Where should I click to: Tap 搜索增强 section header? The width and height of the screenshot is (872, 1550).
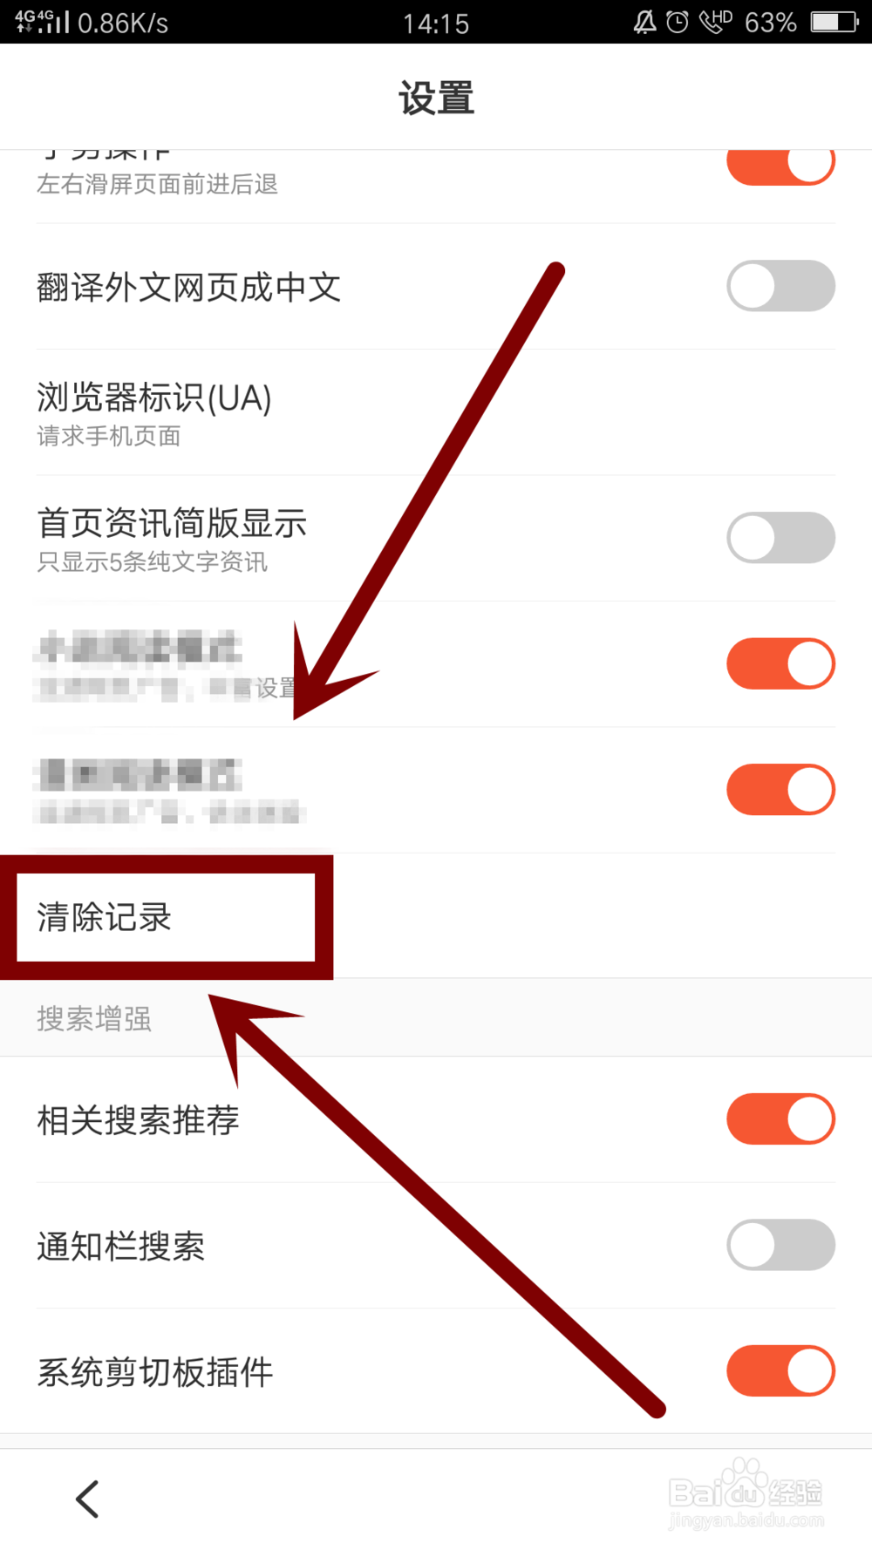[x=94, y=1018]
